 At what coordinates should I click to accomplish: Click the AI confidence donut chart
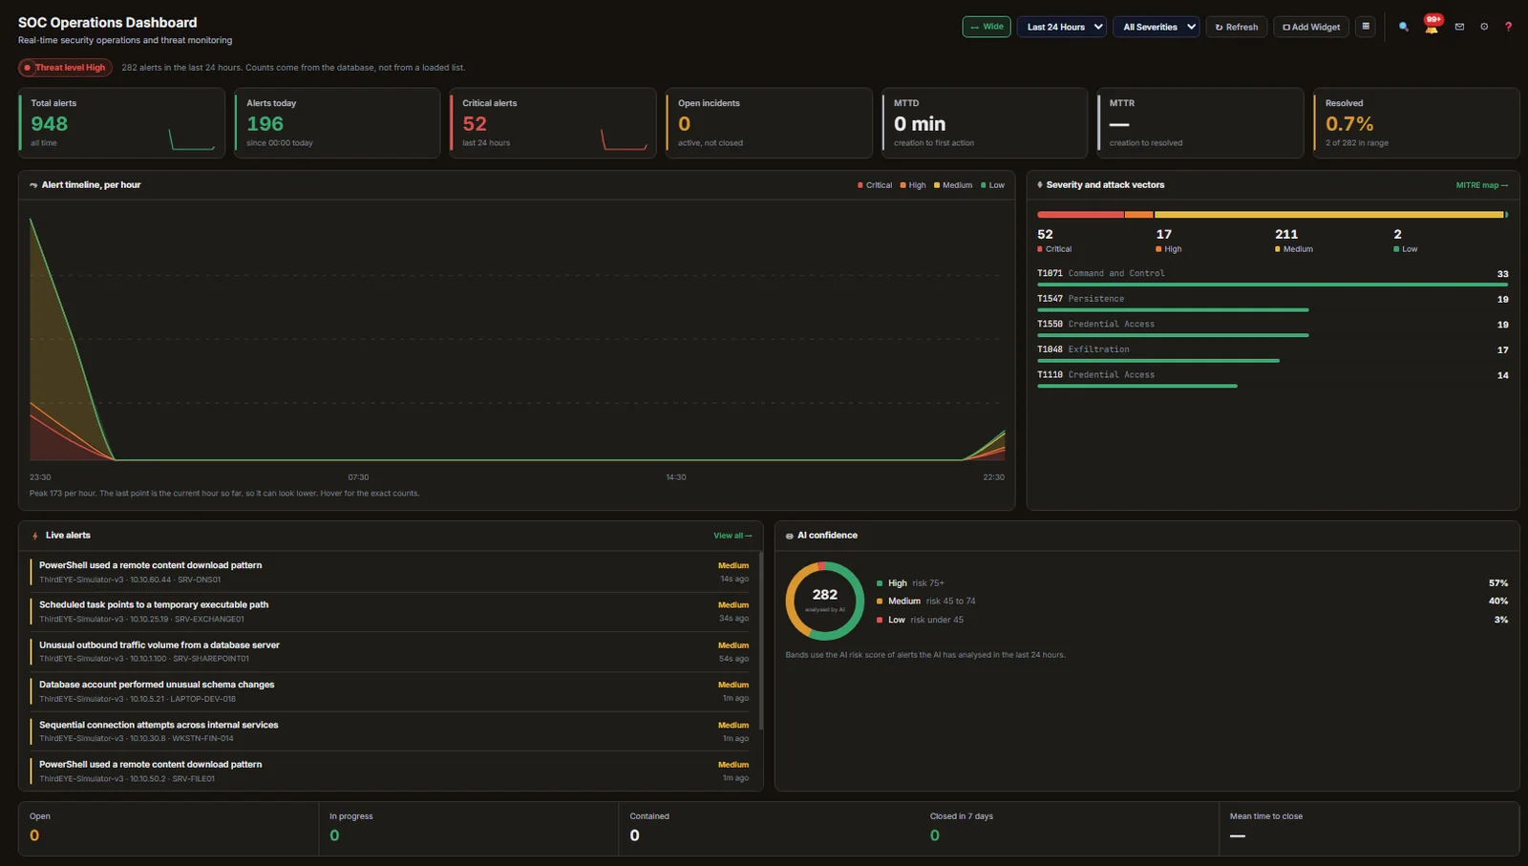click(825, 601)
